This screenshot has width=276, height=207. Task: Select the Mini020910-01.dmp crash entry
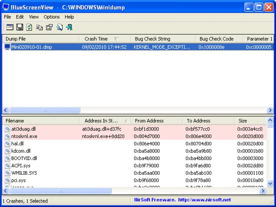coord(31,47)
